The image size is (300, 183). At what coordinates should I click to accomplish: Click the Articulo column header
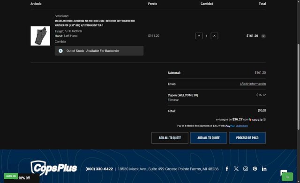click(x=36, y=4)
